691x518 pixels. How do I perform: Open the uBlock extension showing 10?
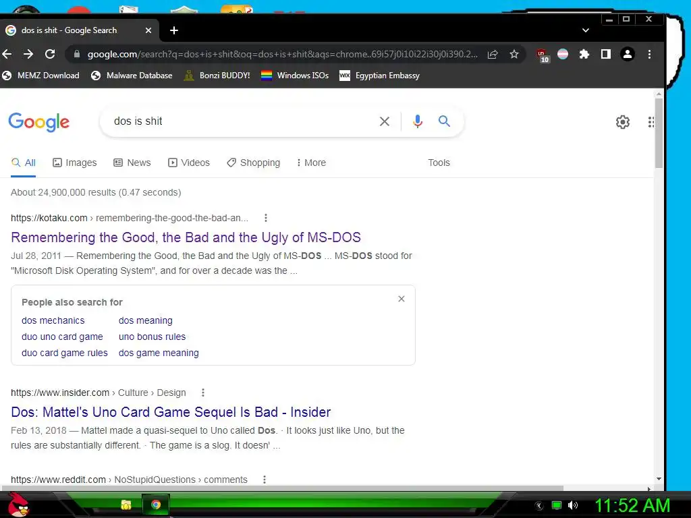pyautogui.click(x=543, y=55)
